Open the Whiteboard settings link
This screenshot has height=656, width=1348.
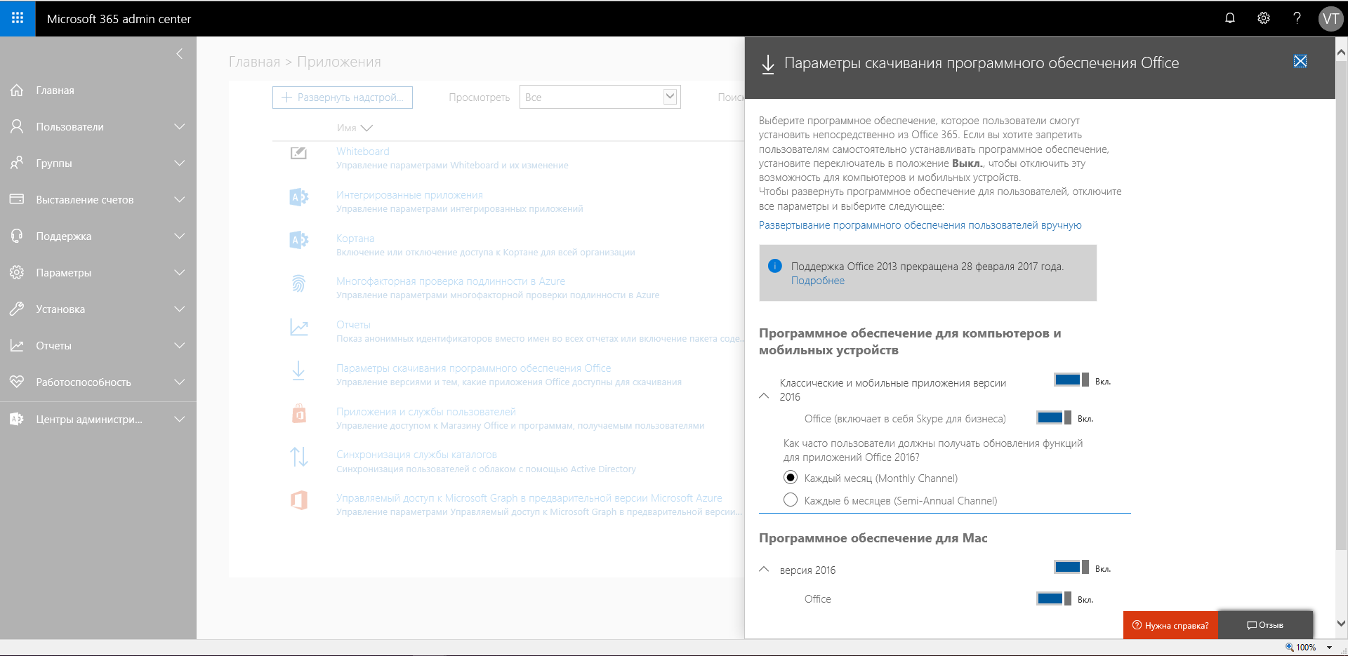pyautogui.click(x=362, y=152)
